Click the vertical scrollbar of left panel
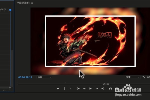This screenshot has width=150, height=100. point(12,68)
